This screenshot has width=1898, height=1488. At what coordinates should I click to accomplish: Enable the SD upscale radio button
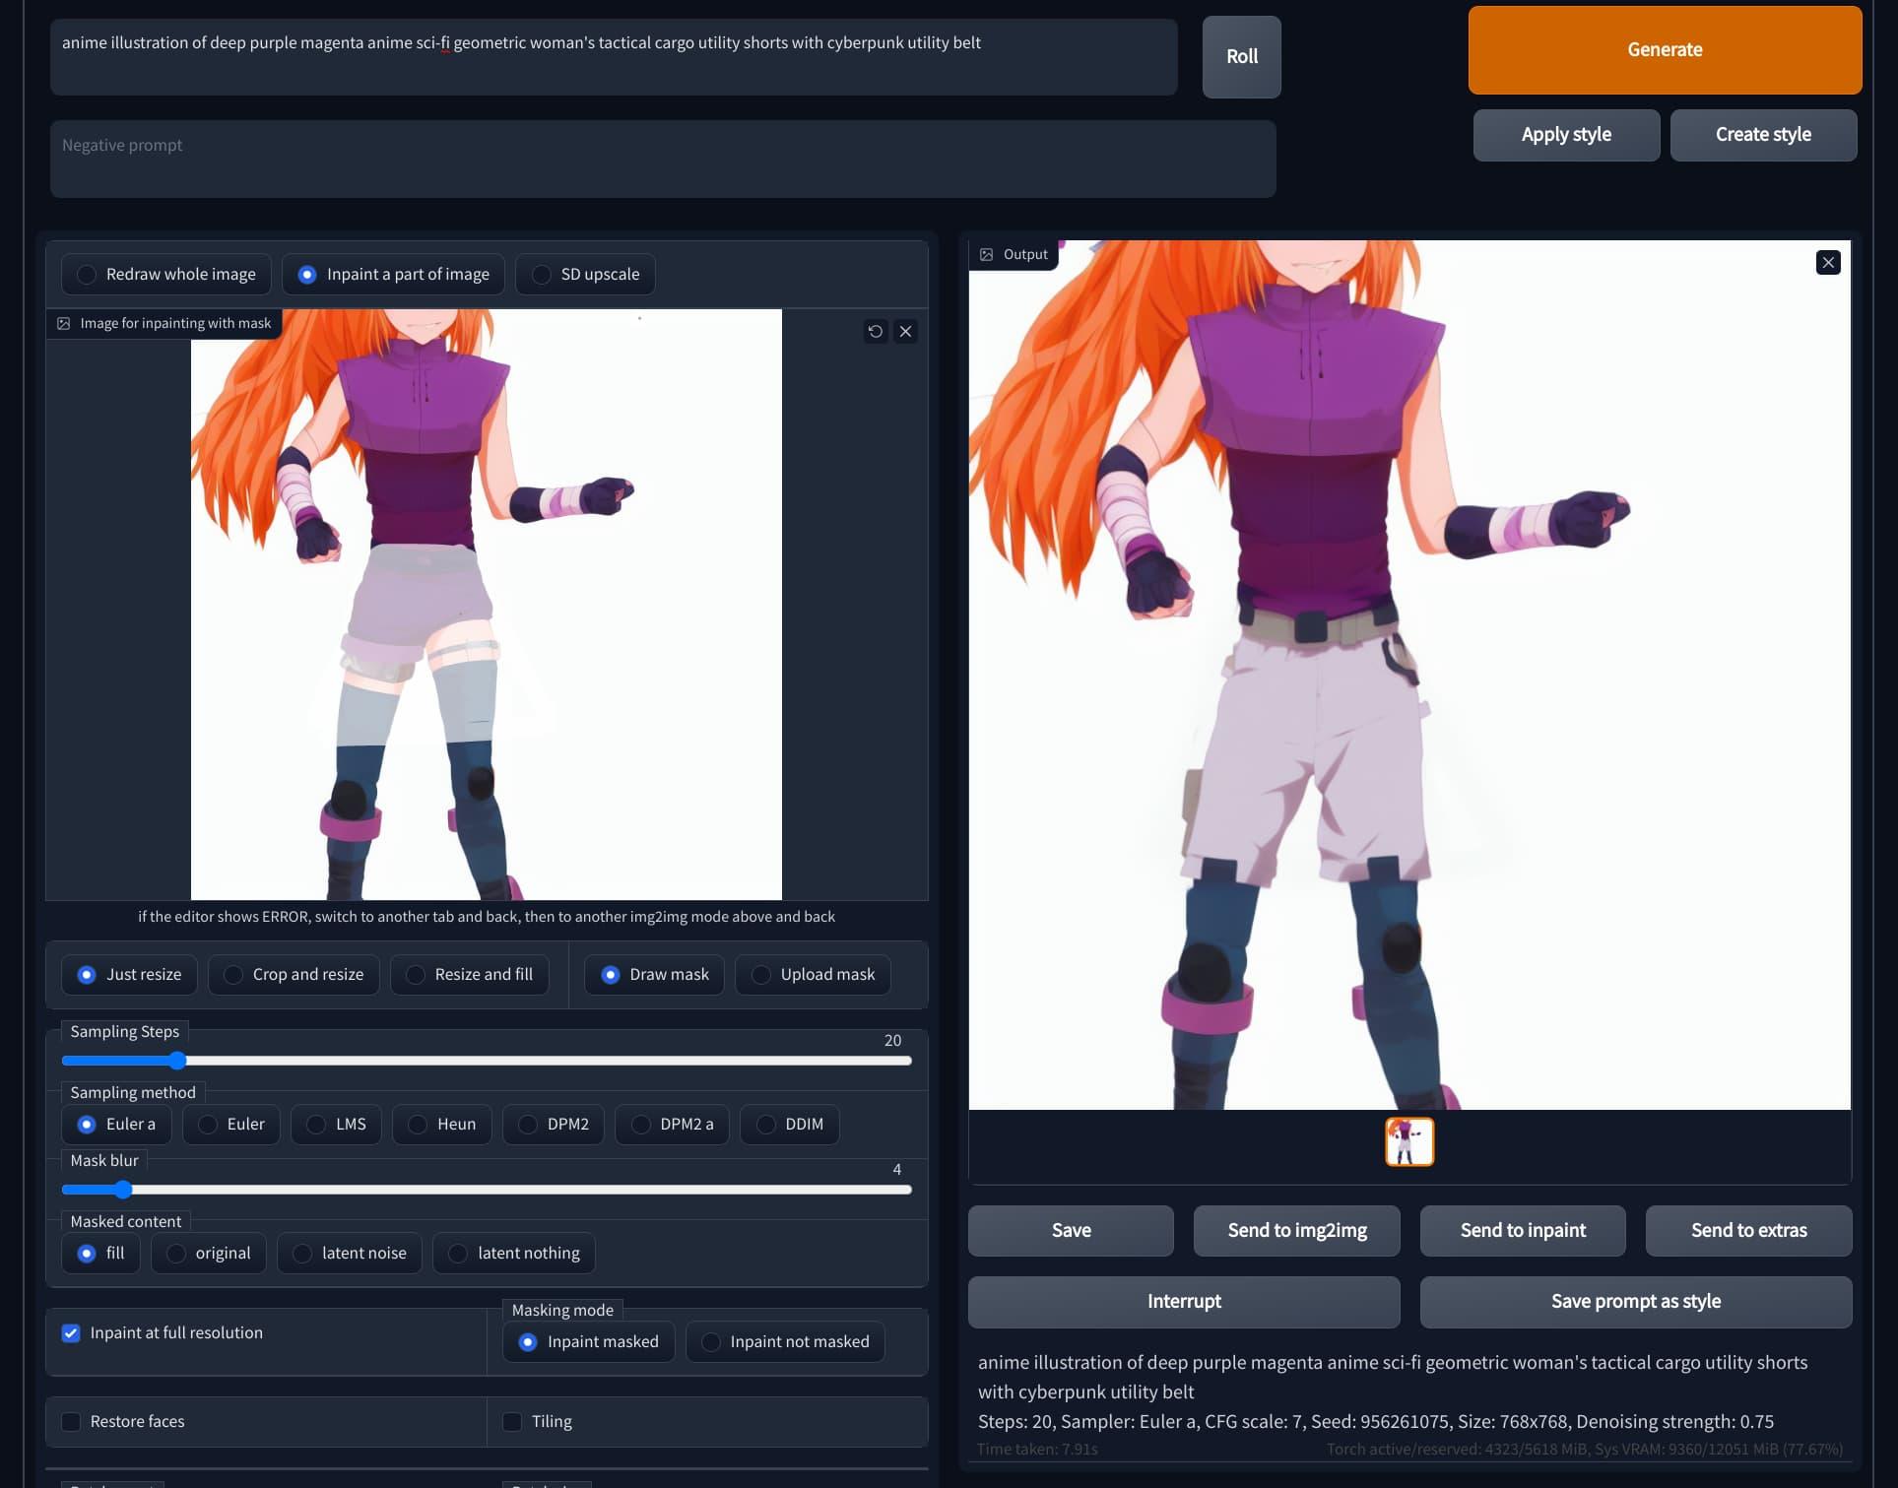541,274
